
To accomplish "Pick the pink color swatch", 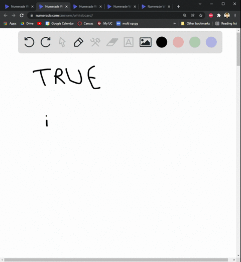I will point(178,42).
